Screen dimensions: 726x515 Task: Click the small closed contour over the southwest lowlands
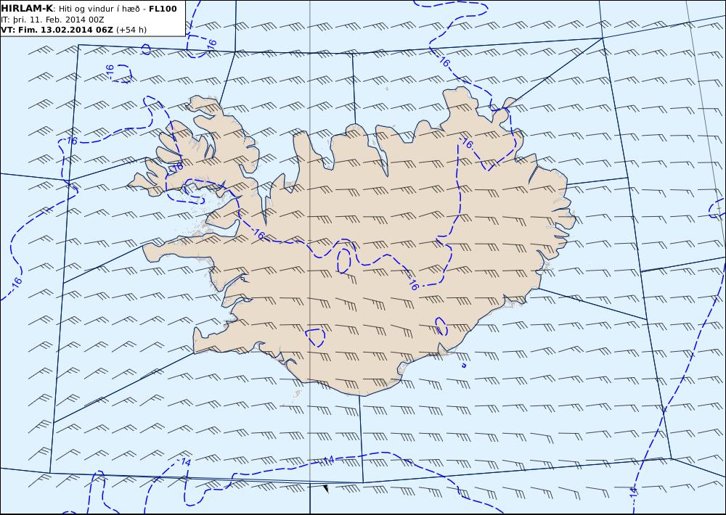click(316, 337)
